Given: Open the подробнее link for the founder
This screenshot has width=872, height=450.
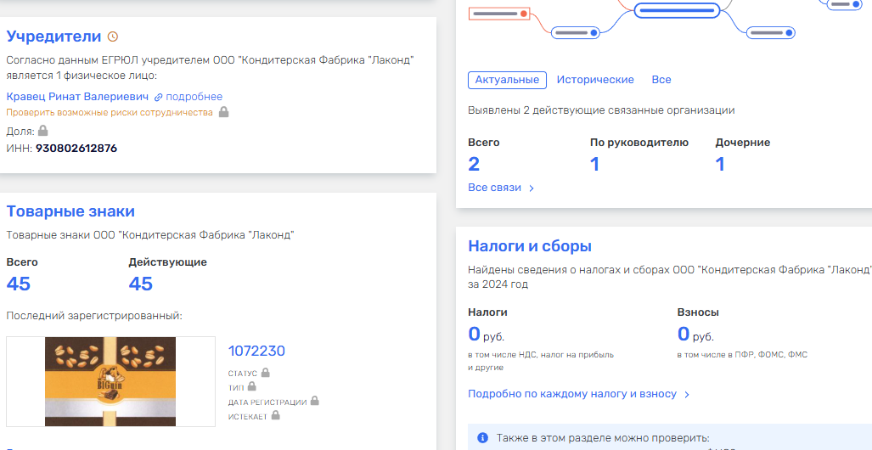Looking at the screenshot, I should 194,97.
